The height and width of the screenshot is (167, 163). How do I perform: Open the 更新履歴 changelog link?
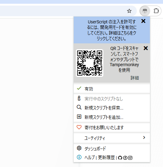[106, 157]
